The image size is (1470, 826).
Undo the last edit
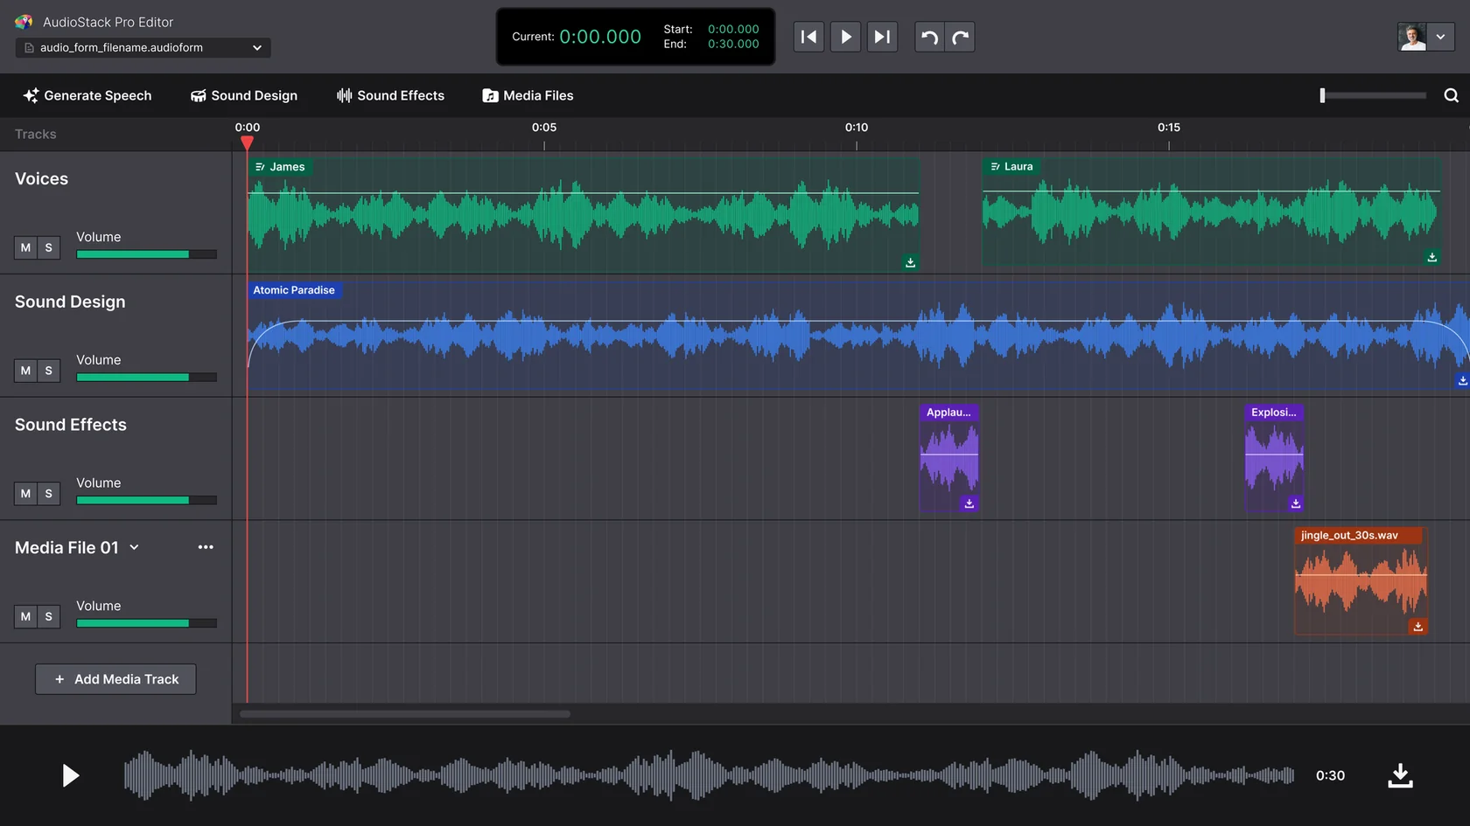tap(929, 37)
